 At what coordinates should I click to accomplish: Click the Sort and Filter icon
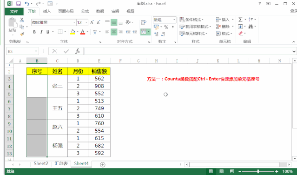click(251, 20)
